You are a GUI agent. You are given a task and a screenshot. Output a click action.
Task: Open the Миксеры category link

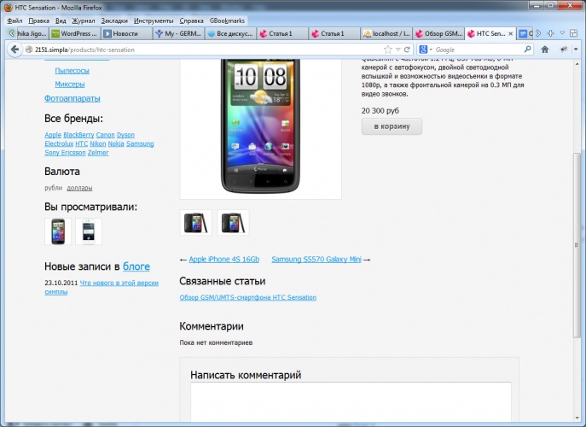click(69, 84)
